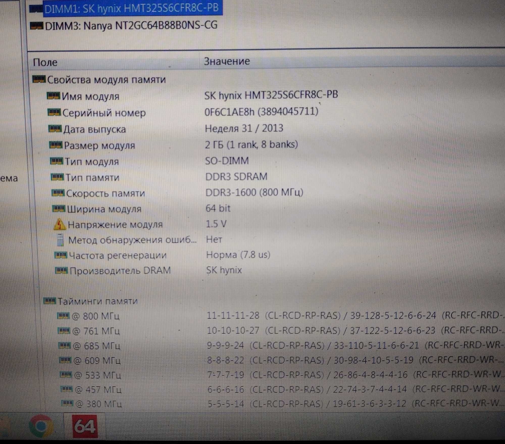This screenshot has height=444, width=505.
Task: Click the icon beside Тип модуля
Action: (57, 161)
